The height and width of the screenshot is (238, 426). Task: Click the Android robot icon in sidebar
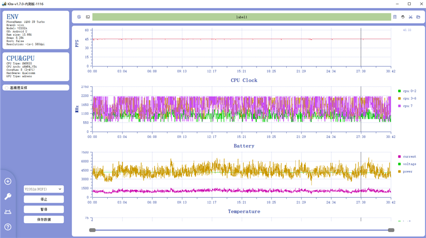point(8,212)
